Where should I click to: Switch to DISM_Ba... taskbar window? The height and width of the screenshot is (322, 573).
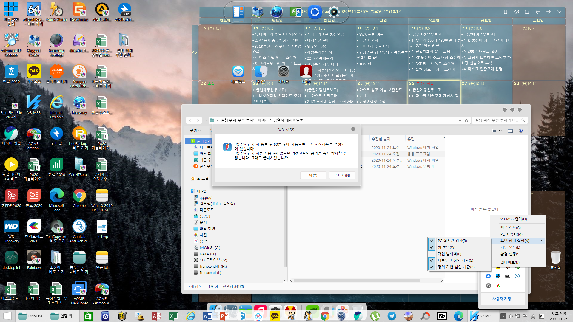click(32, 316)
